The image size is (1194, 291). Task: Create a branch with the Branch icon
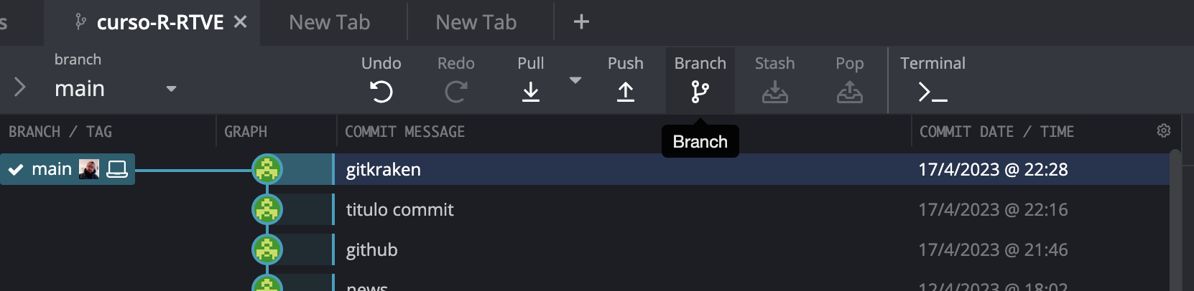(700, 91)
